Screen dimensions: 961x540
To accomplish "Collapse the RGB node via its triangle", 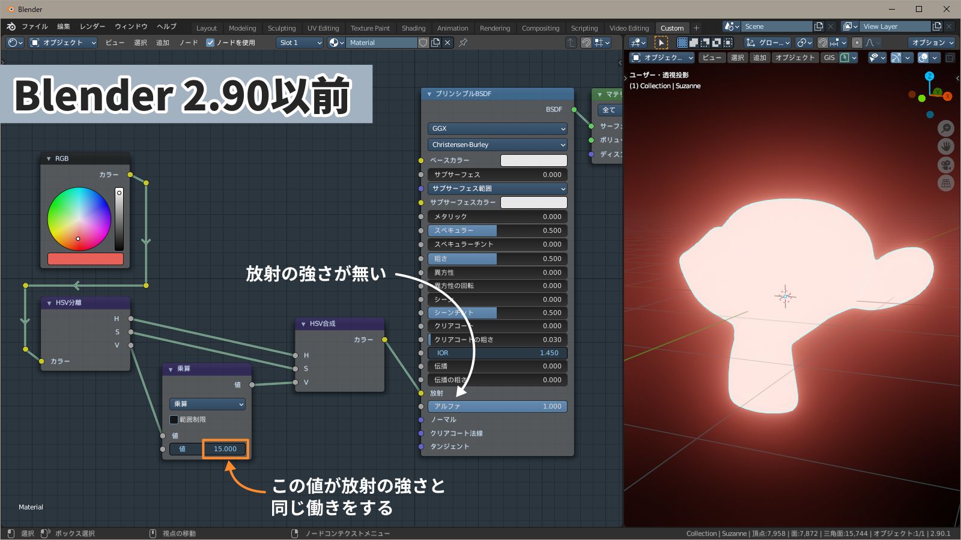I will 49,158.
